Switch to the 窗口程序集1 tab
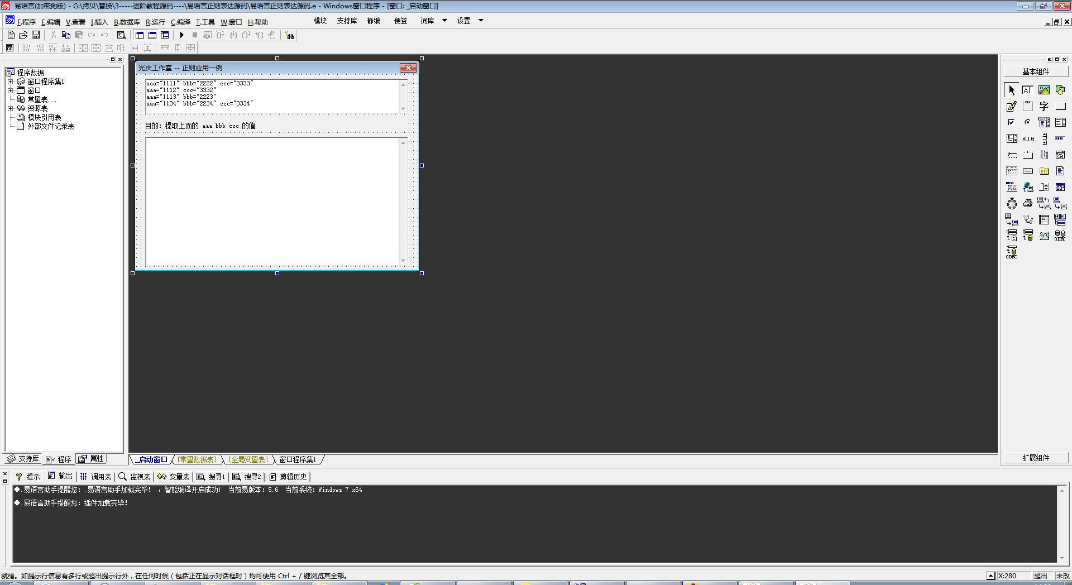 [298, 459]
